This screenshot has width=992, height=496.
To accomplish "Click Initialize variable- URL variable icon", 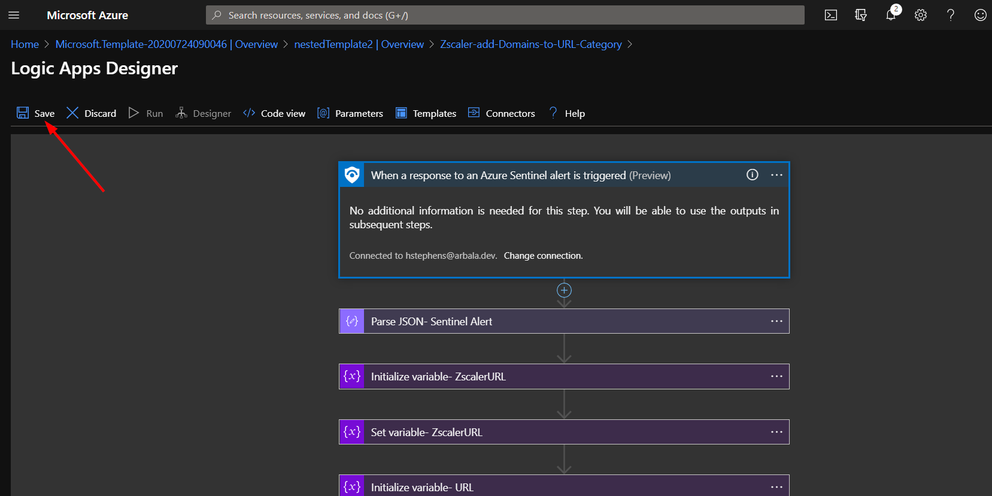I will point(352,486).
